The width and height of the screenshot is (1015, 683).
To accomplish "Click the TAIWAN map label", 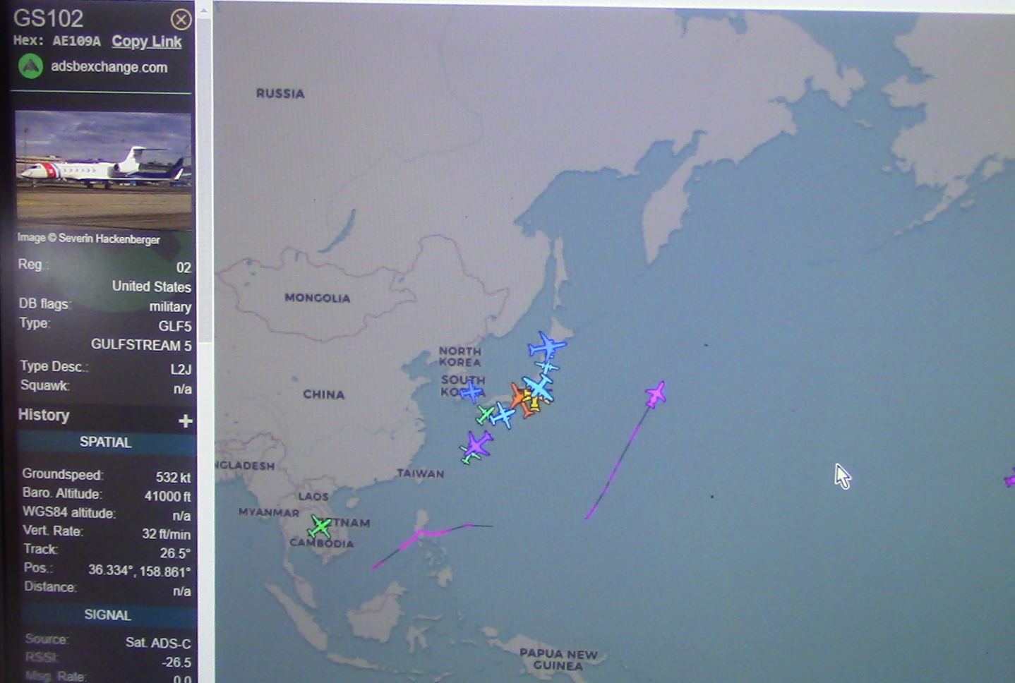I will [x=421, y=473].
